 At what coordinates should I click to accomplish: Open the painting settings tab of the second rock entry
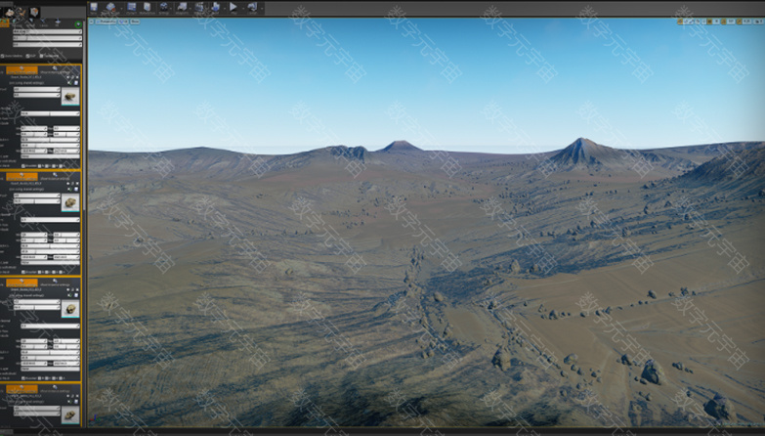click(x=21, y=176)
